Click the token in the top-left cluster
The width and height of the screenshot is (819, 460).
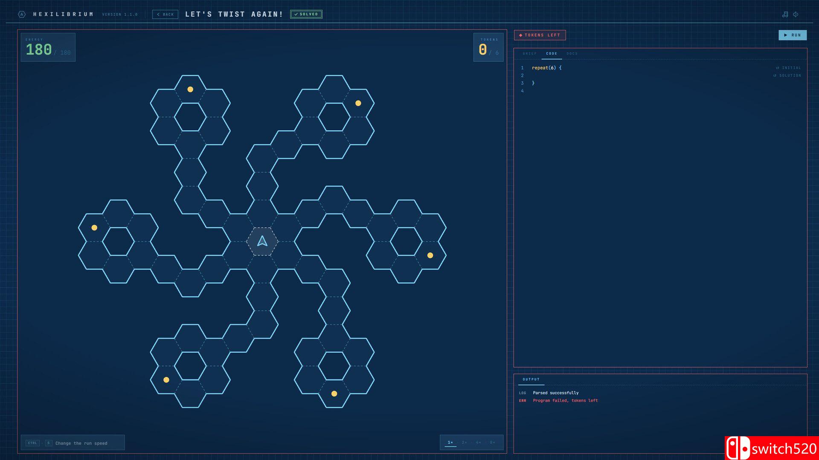[190, 89]
